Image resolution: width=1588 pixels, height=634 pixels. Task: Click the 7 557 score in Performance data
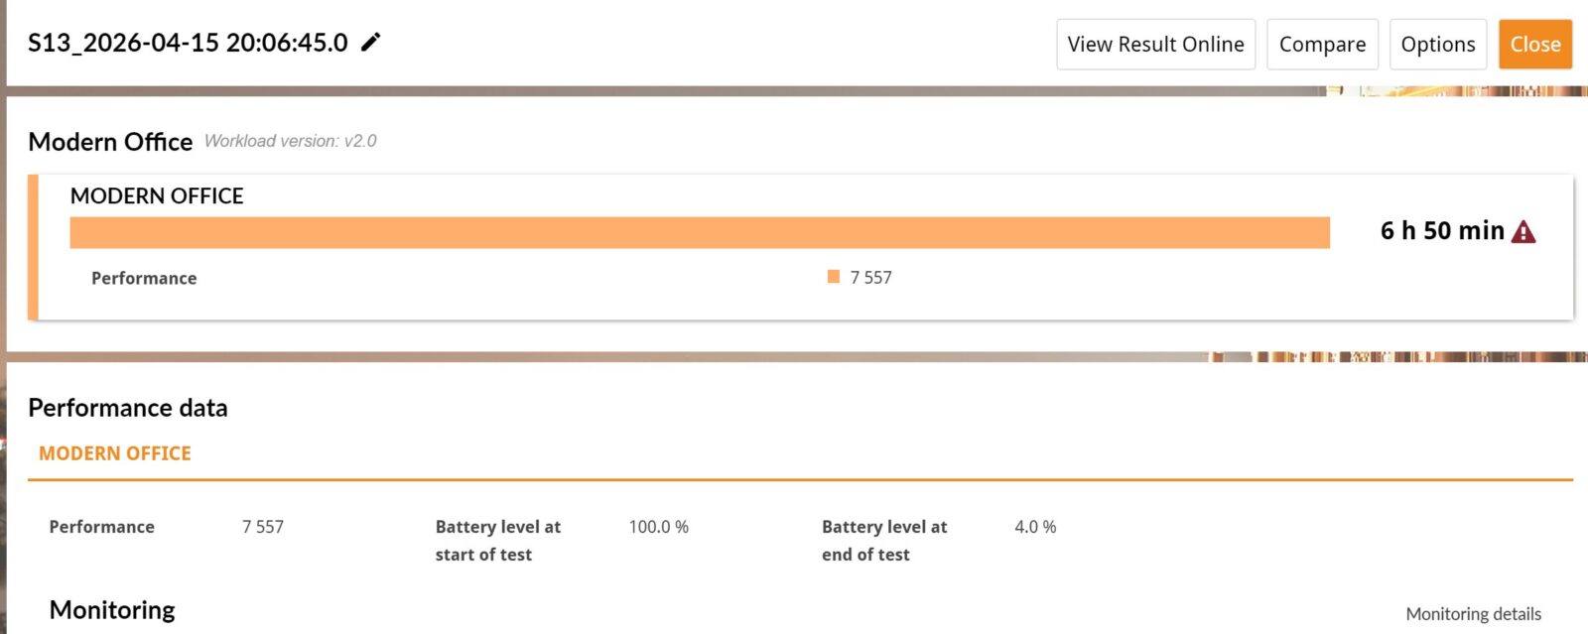[x=263, y=527]
